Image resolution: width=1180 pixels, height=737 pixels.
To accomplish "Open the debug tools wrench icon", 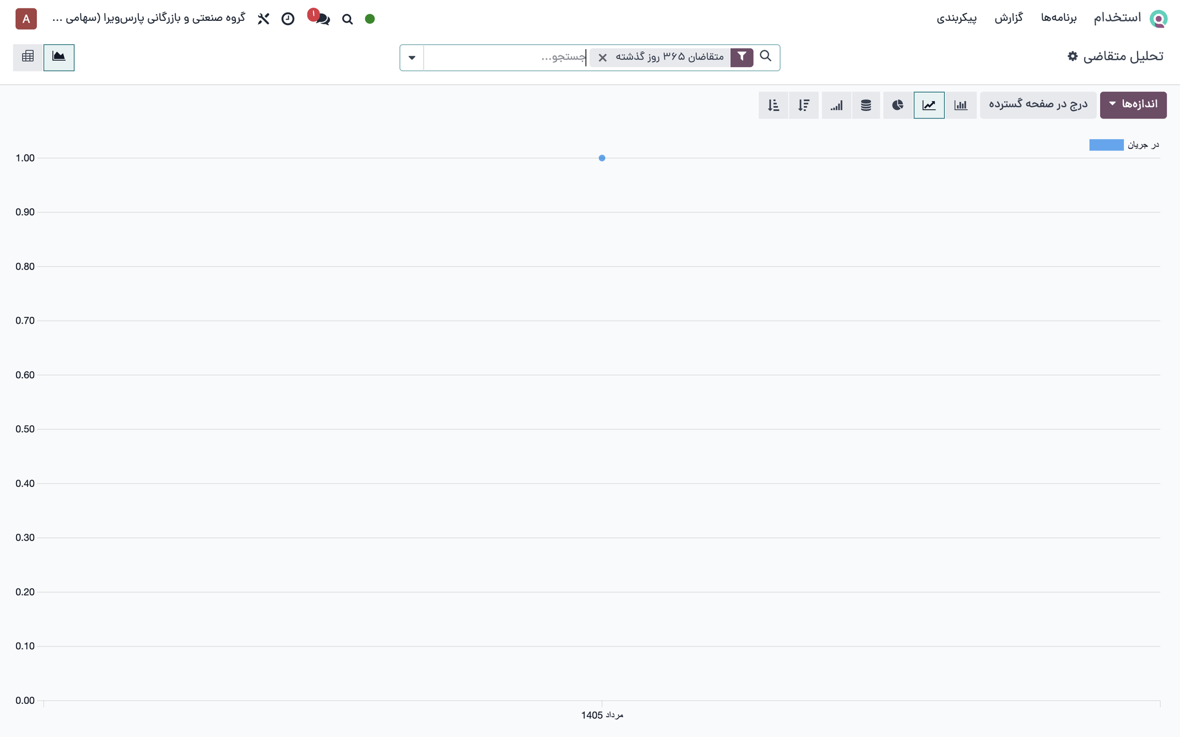I will (264, 19).
